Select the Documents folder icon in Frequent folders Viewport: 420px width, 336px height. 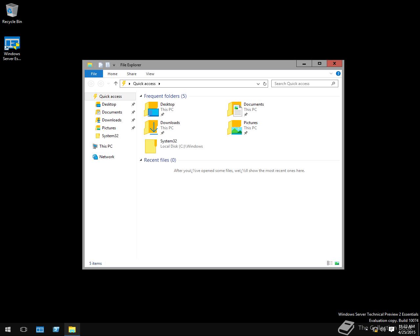(x=235, y=109)
